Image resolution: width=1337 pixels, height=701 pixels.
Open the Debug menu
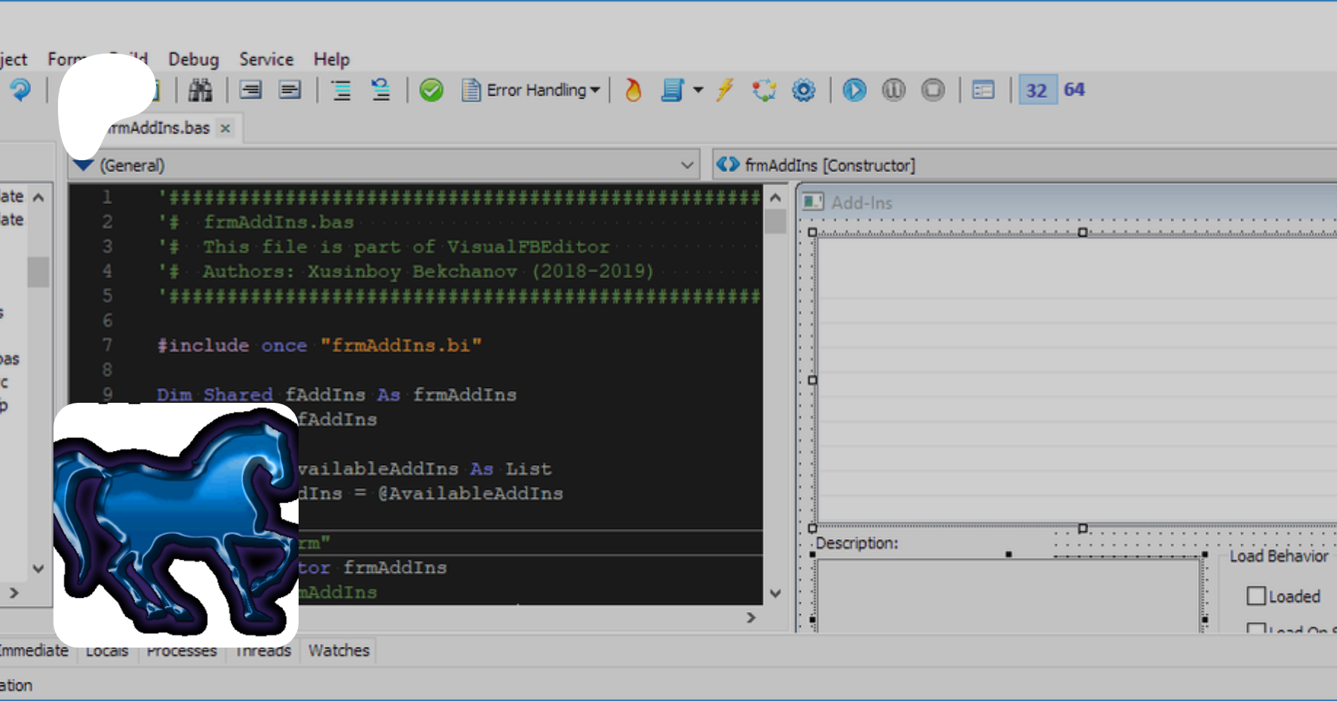pos(193,59)
